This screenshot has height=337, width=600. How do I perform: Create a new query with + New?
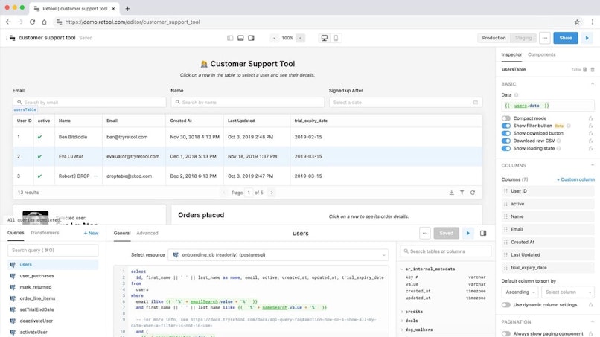[x=91, y=233]
